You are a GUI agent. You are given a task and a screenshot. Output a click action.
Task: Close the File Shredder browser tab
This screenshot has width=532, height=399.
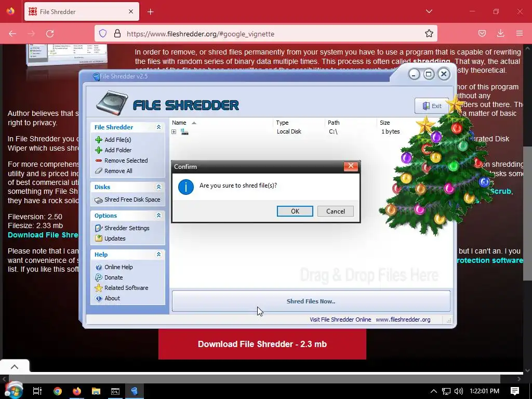click(131, 11)
